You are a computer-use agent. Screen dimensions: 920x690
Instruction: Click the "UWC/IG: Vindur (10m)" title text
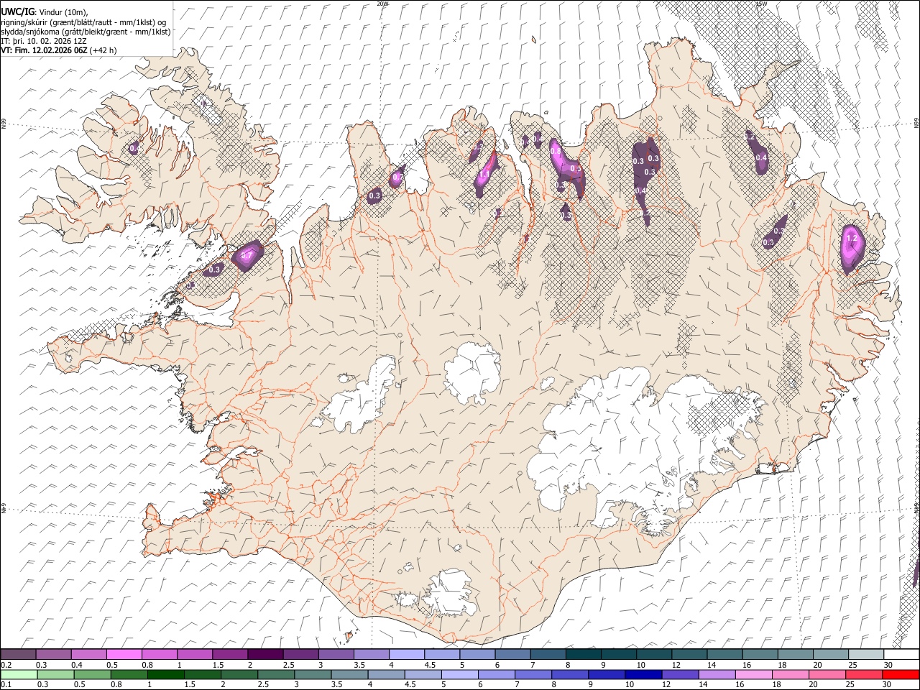click(x=45, y=11)
